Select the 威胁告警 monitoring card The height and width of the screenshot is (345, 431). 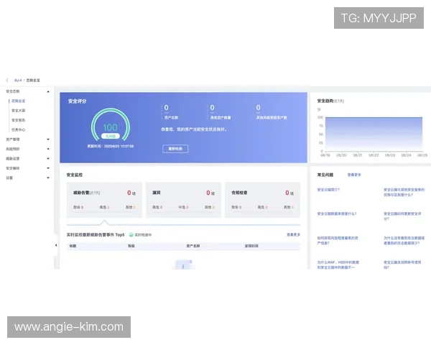(x=104, y=199)
